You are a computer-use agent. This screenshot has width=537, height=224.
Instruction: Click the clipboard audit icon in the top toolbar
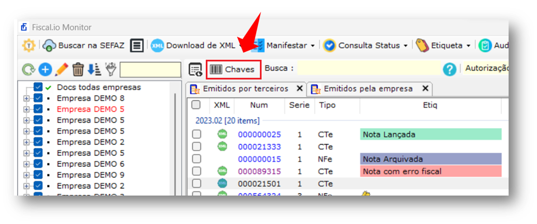(485, 45)
